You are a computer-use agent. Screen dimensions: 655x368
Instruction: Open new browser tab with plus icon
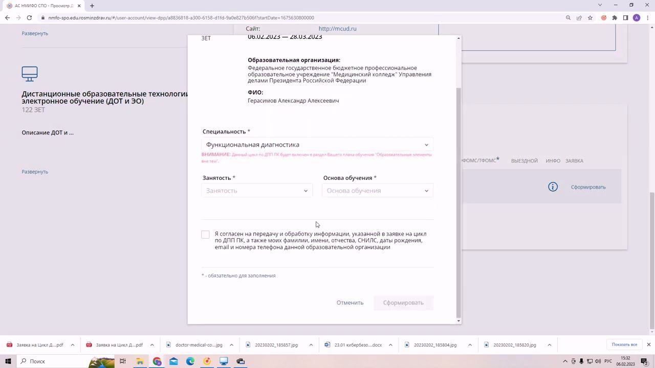pyautogui.click(x=92, y=6)
